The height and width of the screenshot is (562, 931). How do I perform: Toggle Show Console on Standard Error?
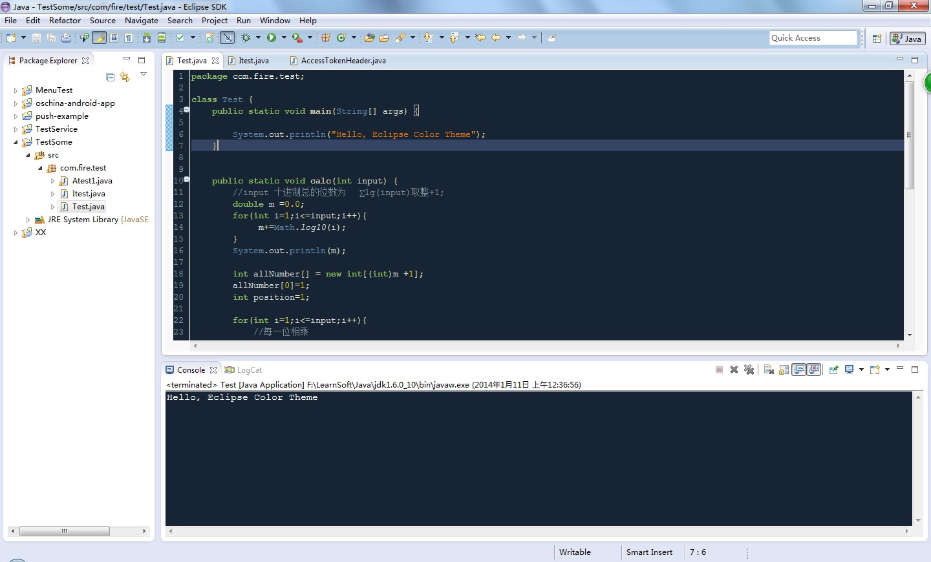(814, 369)
